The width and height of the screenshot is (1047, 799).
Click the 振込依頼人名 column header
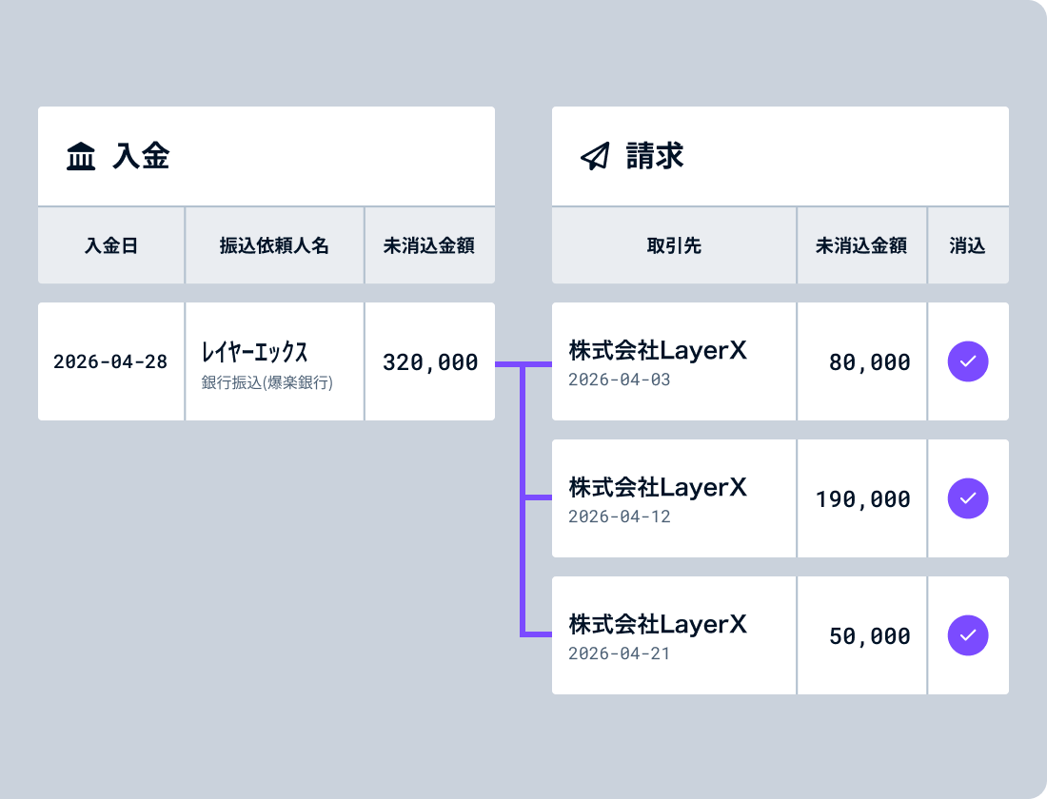[x=274, y=245]
